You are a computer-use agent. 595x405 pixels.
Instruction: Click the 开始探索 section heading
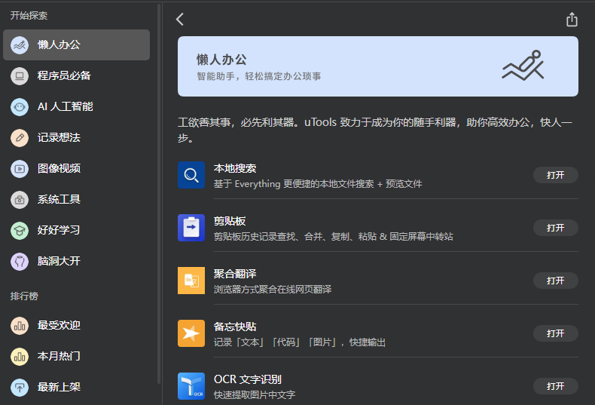(29, 16)
